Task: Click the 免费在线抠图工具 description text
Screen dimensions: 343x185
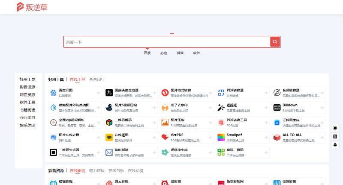Action: [x=238, y=111]
